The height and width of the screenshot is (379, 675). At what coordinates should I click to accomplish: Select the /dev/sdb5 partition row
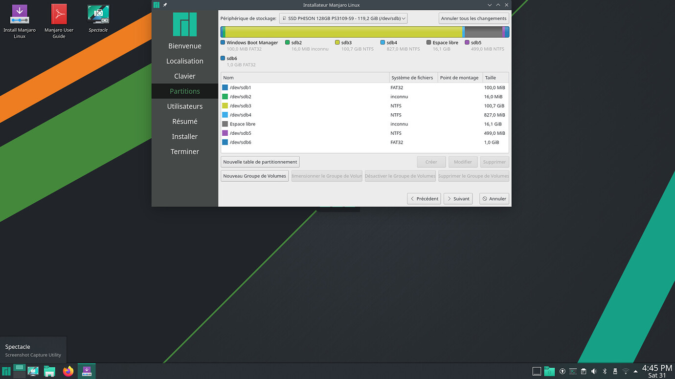point(365,133)
